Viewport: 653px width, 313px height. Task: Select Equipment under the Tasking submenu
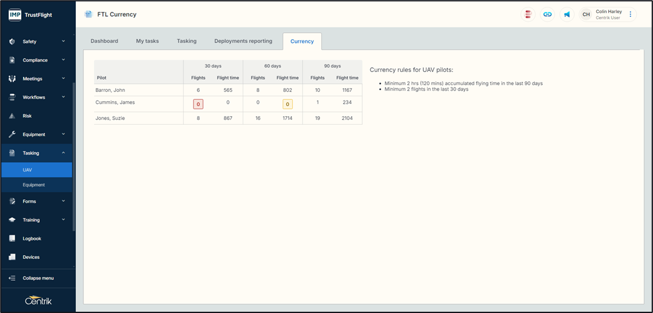pyautogui.click(x=34, y=185)
